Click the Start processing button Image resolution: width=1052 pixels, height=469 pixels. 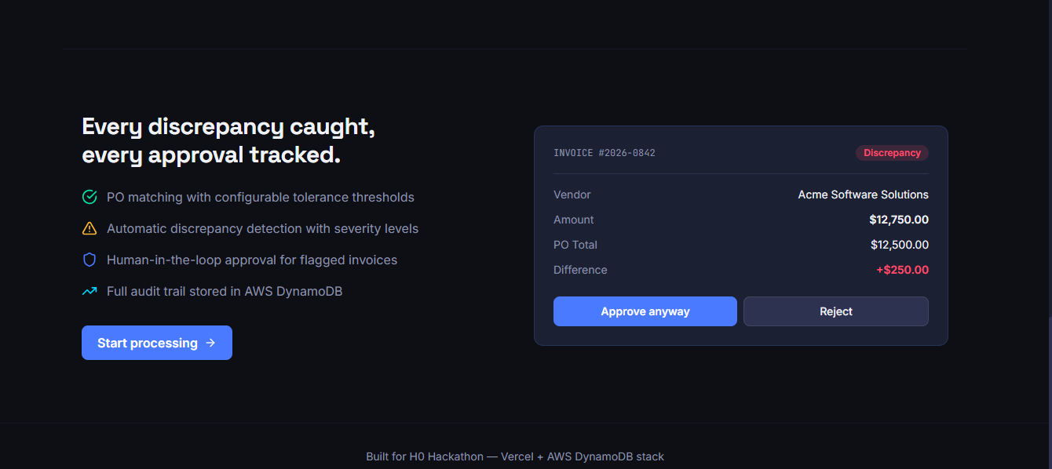click(x=157, y=343)
